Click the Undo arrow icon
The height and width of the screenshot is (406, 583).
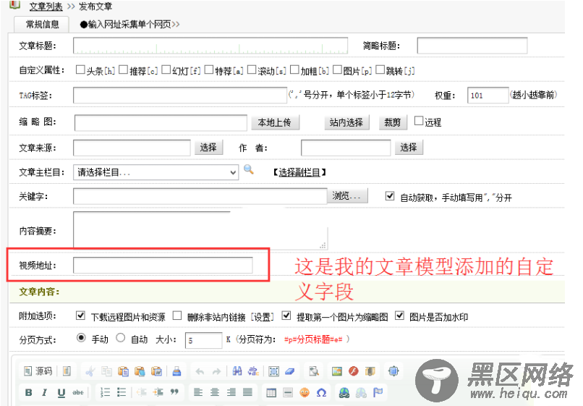coord(200,371)
